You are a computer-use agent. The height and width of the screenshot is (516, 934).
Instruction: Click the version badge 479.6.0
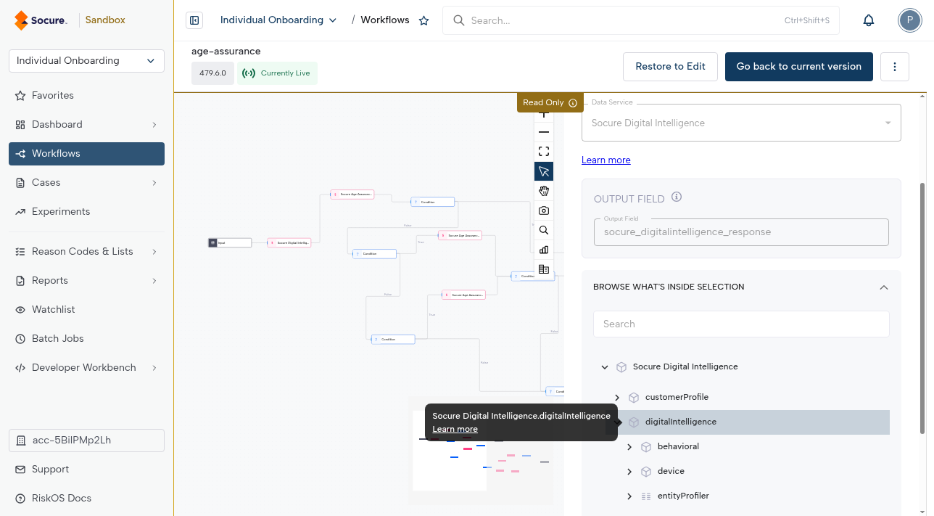pos(212,73)
